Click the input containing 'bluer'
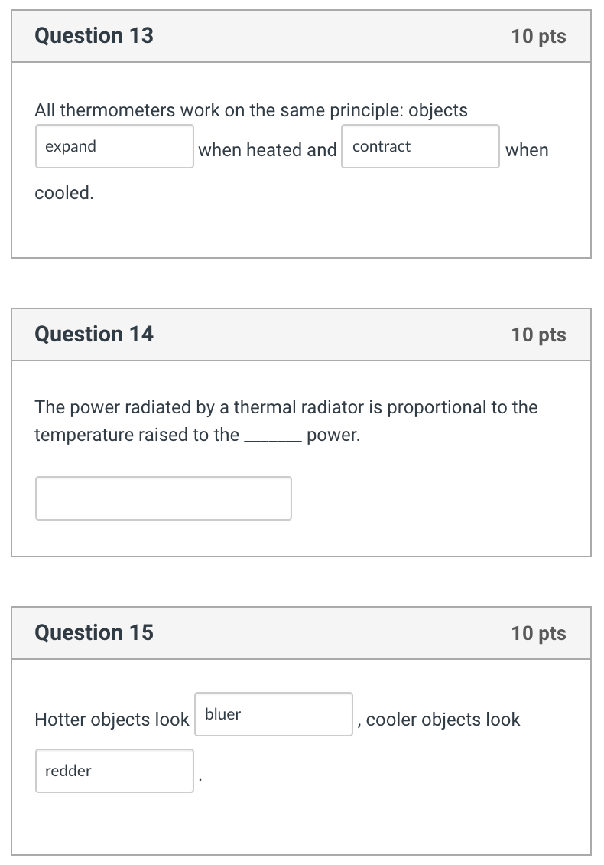Screen dimensions: 604x865 click(273, 714)
